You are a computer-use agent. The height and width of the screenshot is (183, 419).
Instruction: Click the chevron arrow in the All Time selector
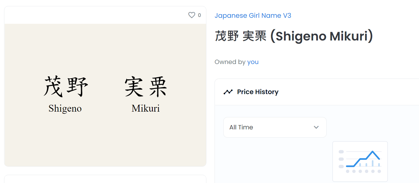[316, 127]
